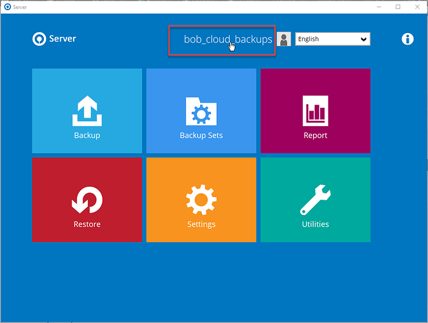Open the Settings gear icon
Screen dimensions: 428x323
tap(201, 200)
